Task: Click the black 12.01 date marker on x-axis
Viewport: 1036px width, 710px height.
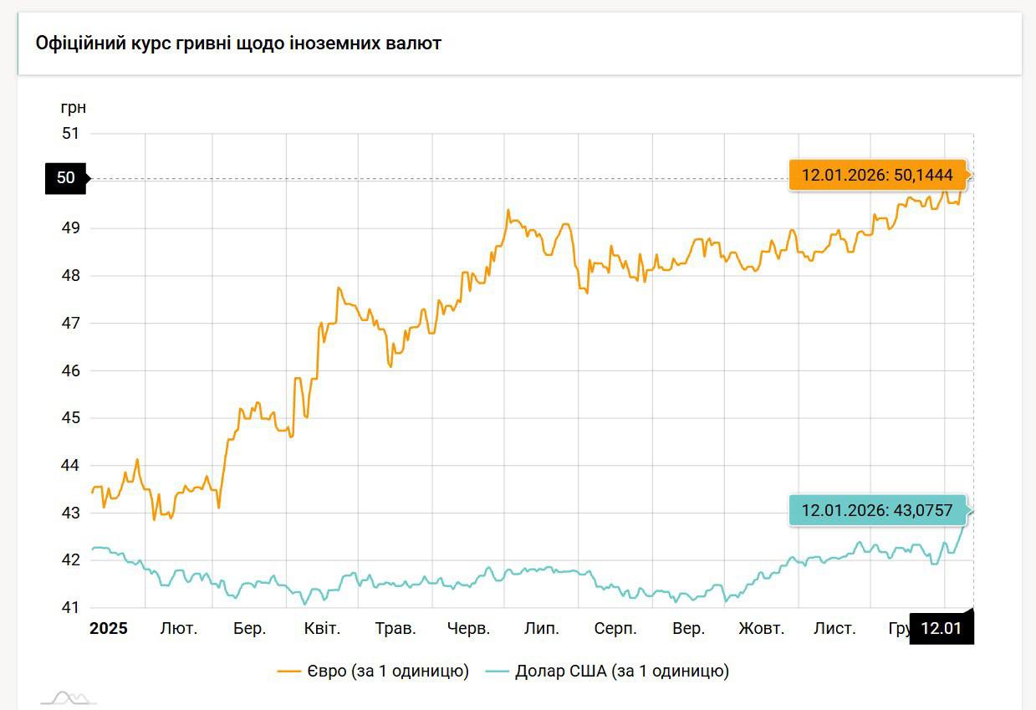Action: [x=941, y=629]
